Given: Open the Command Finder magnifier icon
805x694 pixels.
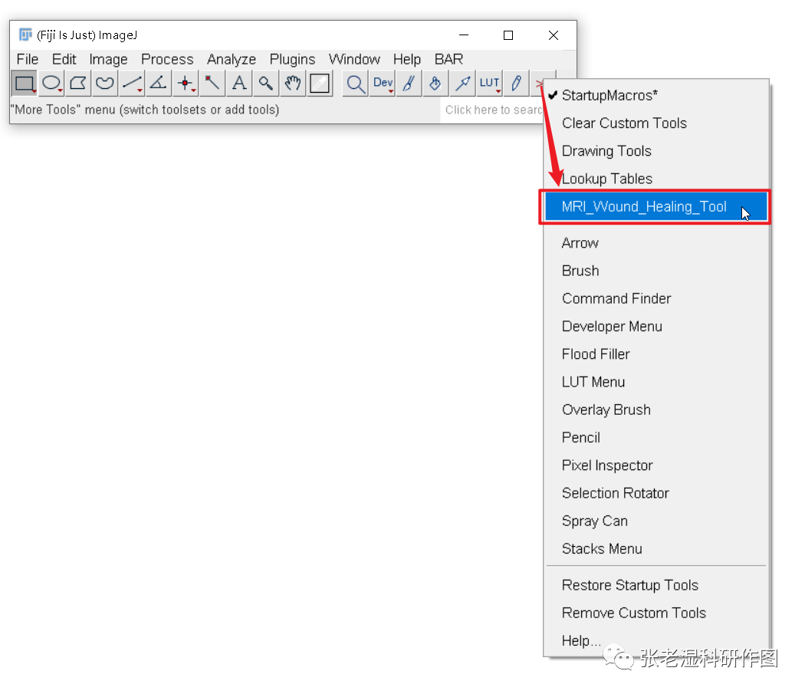Looking at the screenshot, I should click(355, 84).
